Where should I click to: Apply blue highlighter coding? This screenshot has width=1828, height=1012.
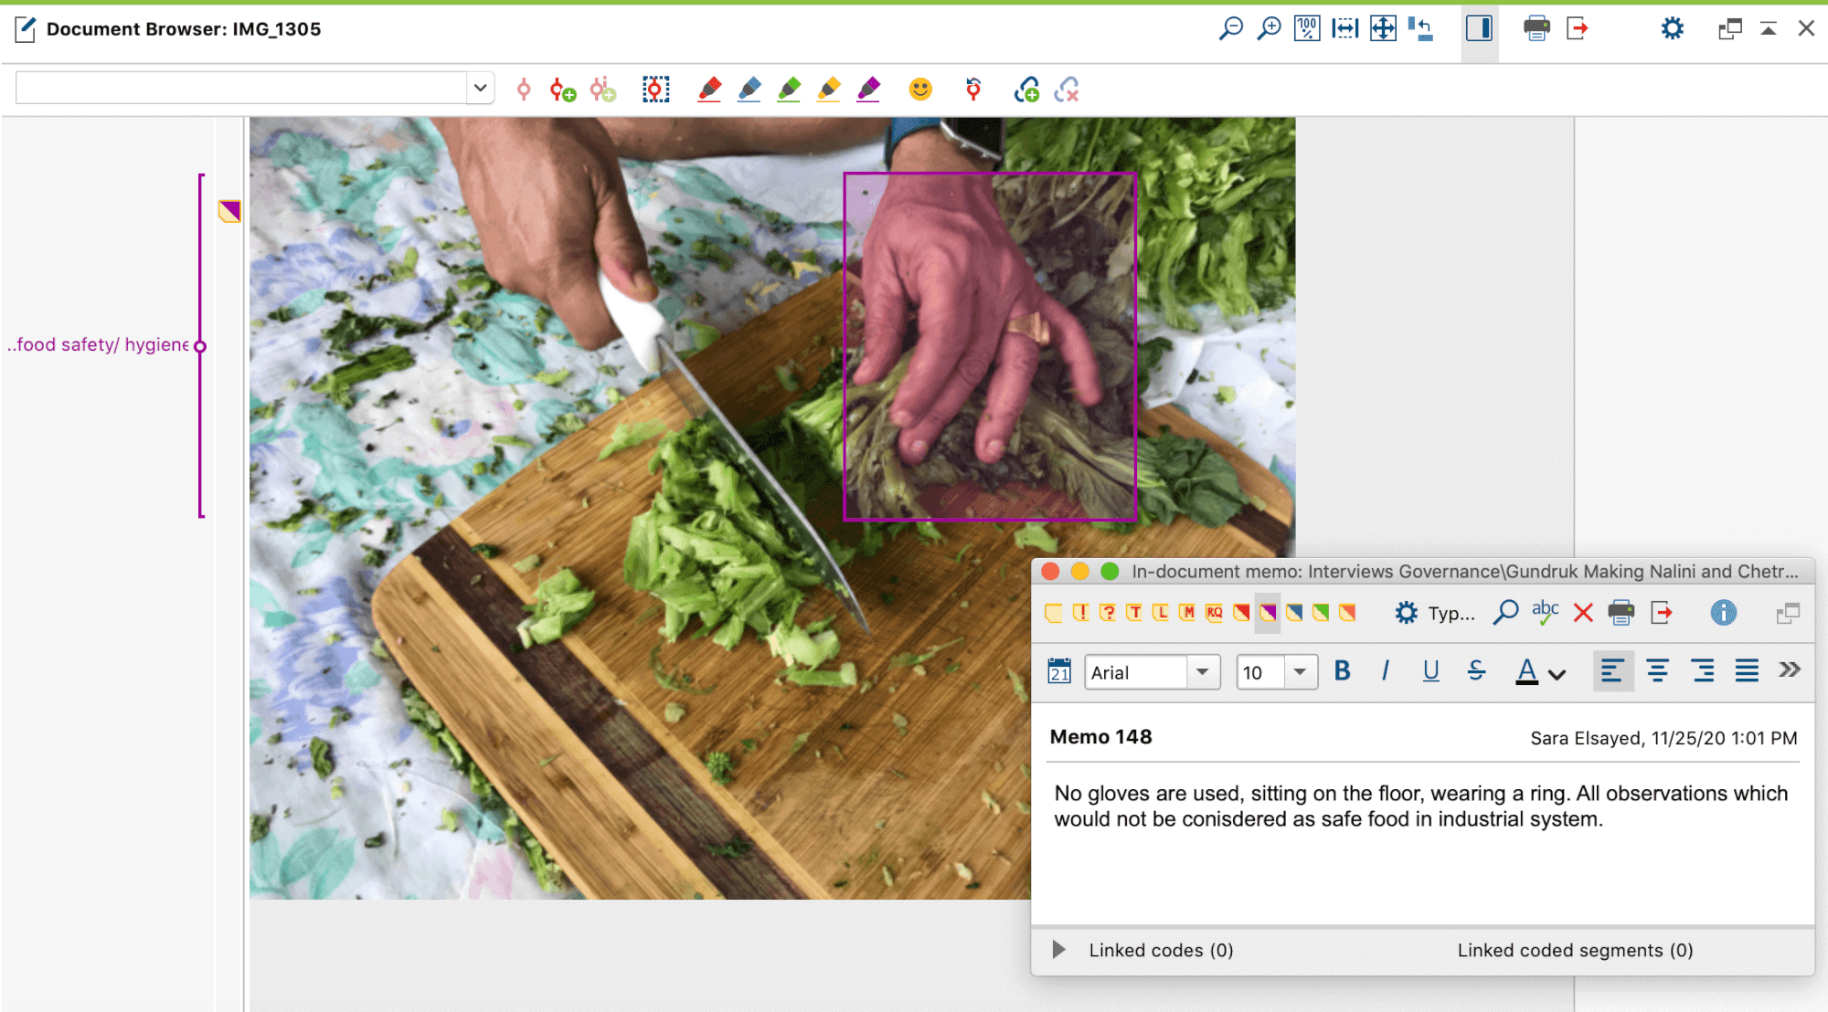(x=749, y=90)
